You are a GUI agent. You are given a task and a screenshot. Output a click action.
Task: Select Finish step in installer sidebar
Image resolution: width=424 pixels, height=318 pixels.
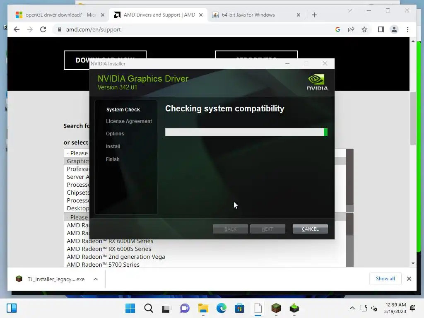[113, 159]
